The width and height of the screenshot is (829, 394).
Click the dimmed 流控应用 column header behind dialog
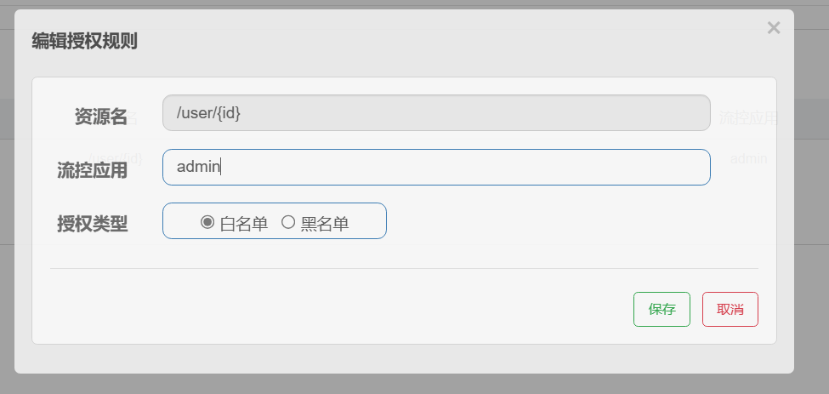(x=748, y=117)
